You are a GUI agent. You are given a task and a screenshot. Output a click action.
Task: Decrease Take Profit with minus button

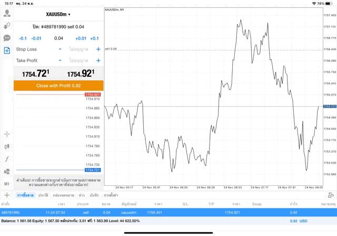(x=60, y=60)
